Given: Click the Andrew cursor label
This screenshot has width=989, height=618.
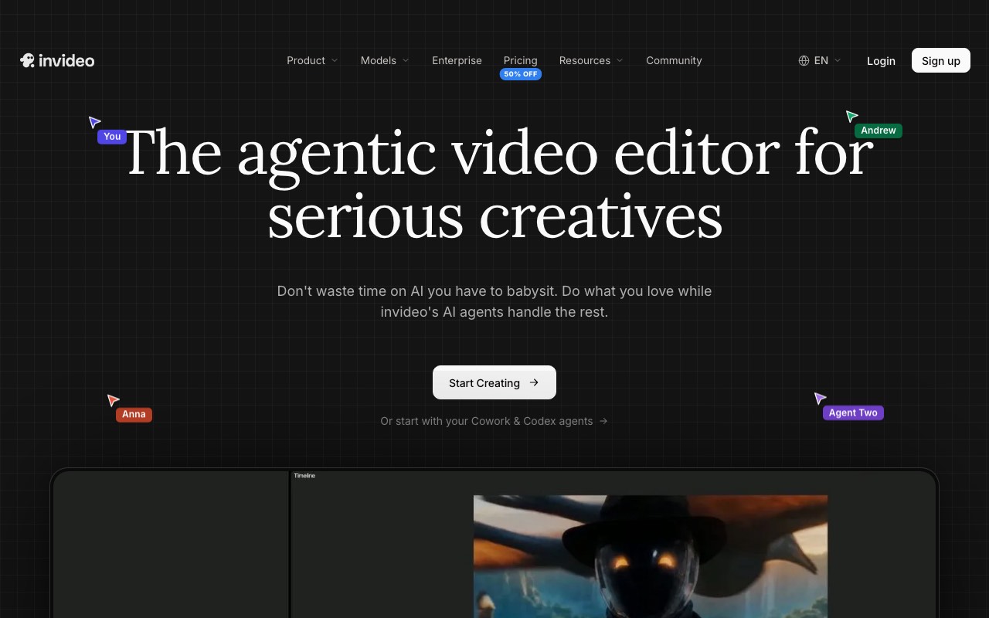Looking at the screenshot, I should pyautogui.click(x=879, y=131).
